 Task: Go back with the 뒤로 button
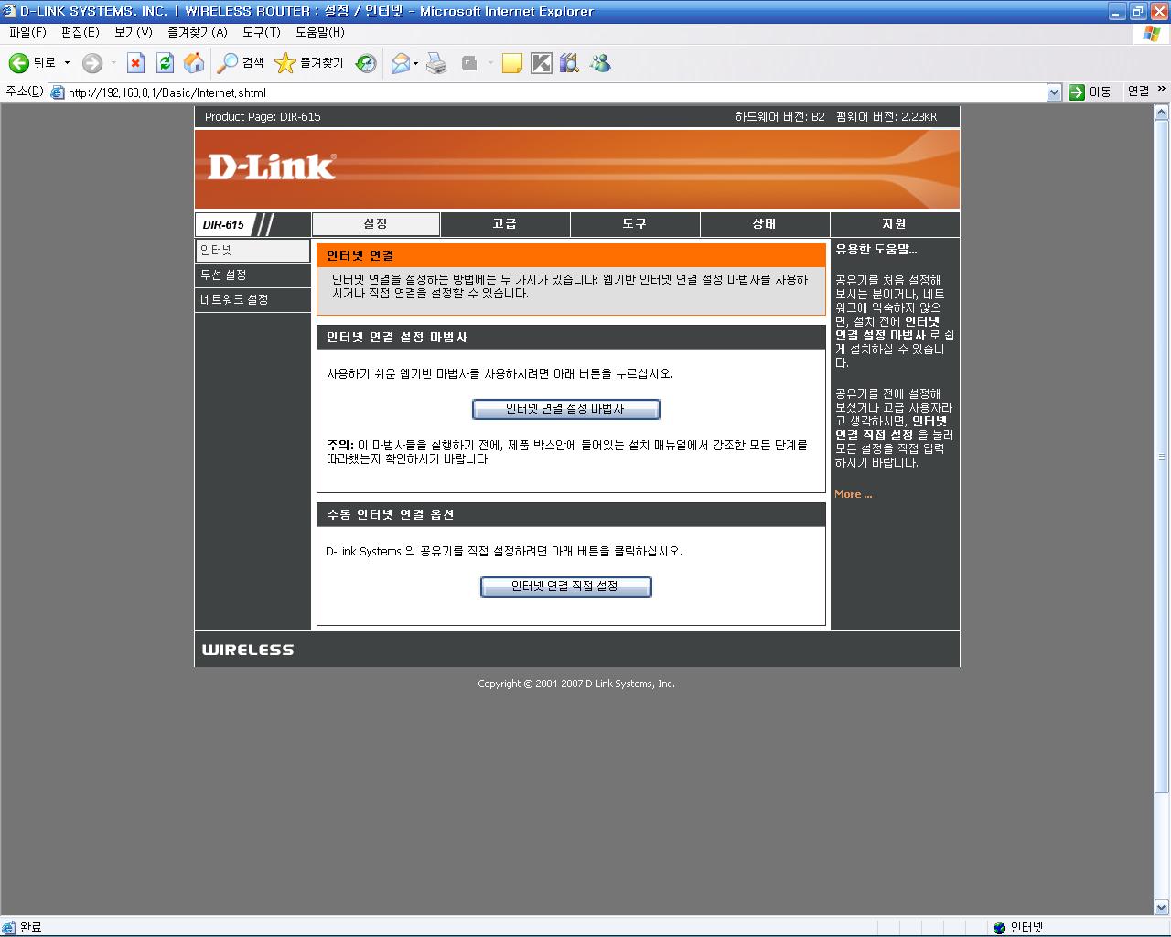[x=33, y=63]
